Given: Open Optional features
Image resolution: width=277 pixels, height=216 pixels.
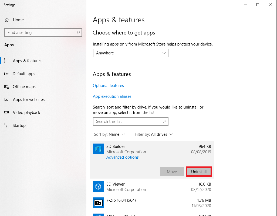Looking at the screenshot, I should tap(108, 85).
